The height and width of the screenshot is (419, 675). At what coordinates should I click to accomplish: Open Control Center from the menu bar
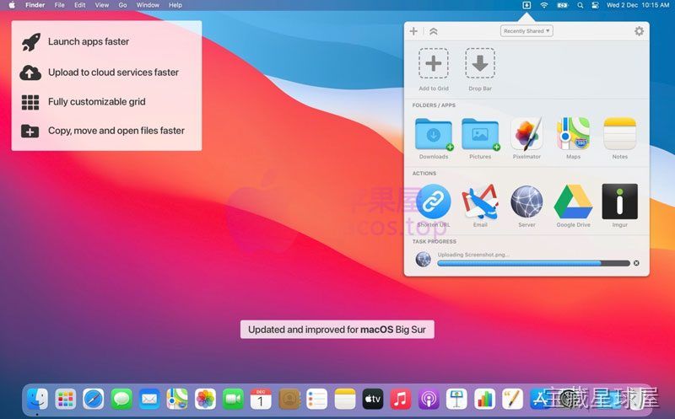596,5
